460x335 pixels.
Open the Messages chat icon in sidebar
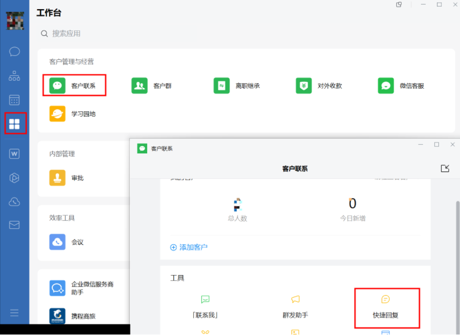[x=14, y=51]
